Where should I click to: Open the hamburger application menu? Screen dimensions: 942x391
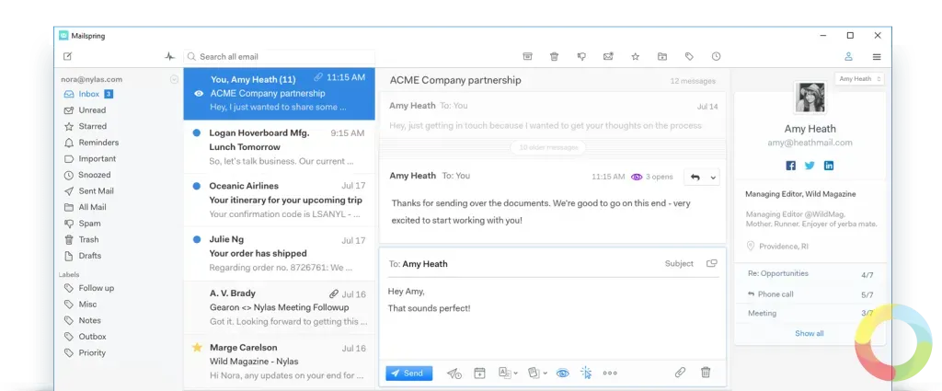point(877,56)
